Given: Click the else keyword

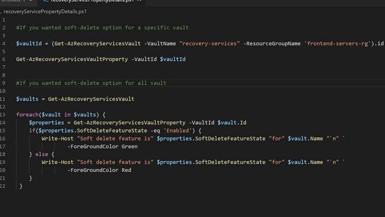Looking at the screenshot, I should [42, 154].
